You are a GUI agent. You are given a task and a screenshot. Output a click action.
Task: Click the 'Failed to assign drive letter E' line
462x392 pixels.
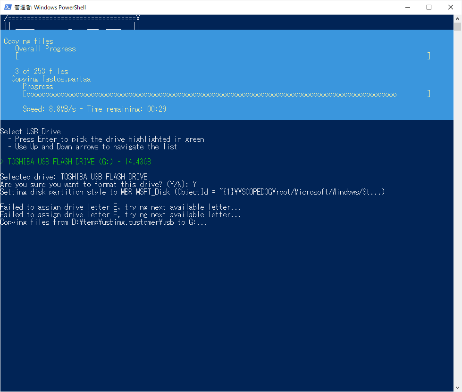(x=120, y=207)
